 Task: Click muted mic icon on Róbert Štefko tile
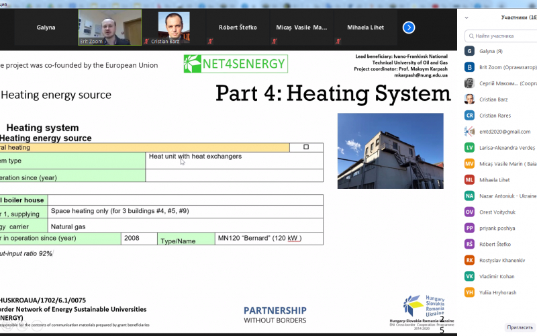(210, 41)
